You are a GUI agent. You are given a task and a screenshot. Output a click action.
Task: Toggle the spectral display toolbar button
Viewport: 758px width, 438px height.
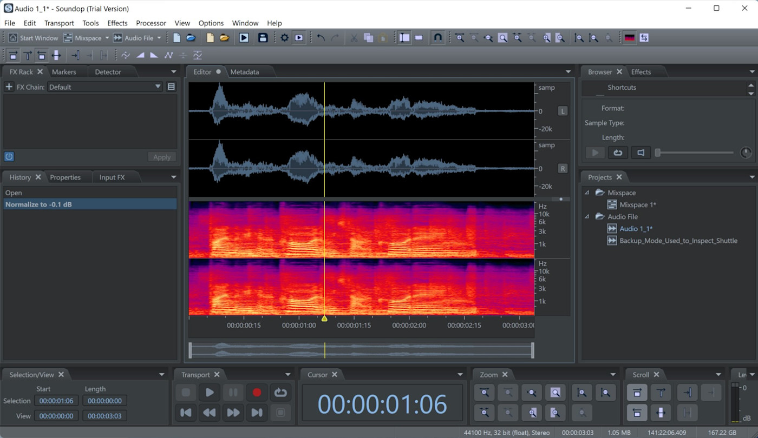click(629, 38)
